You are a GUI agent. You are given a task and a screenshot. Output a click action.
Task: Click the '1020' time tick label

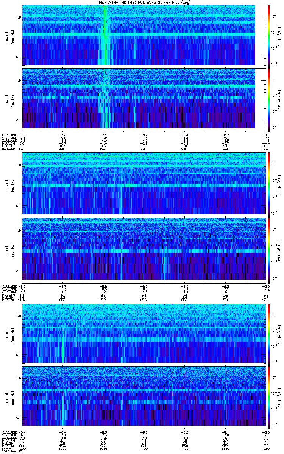coord(63,449)
